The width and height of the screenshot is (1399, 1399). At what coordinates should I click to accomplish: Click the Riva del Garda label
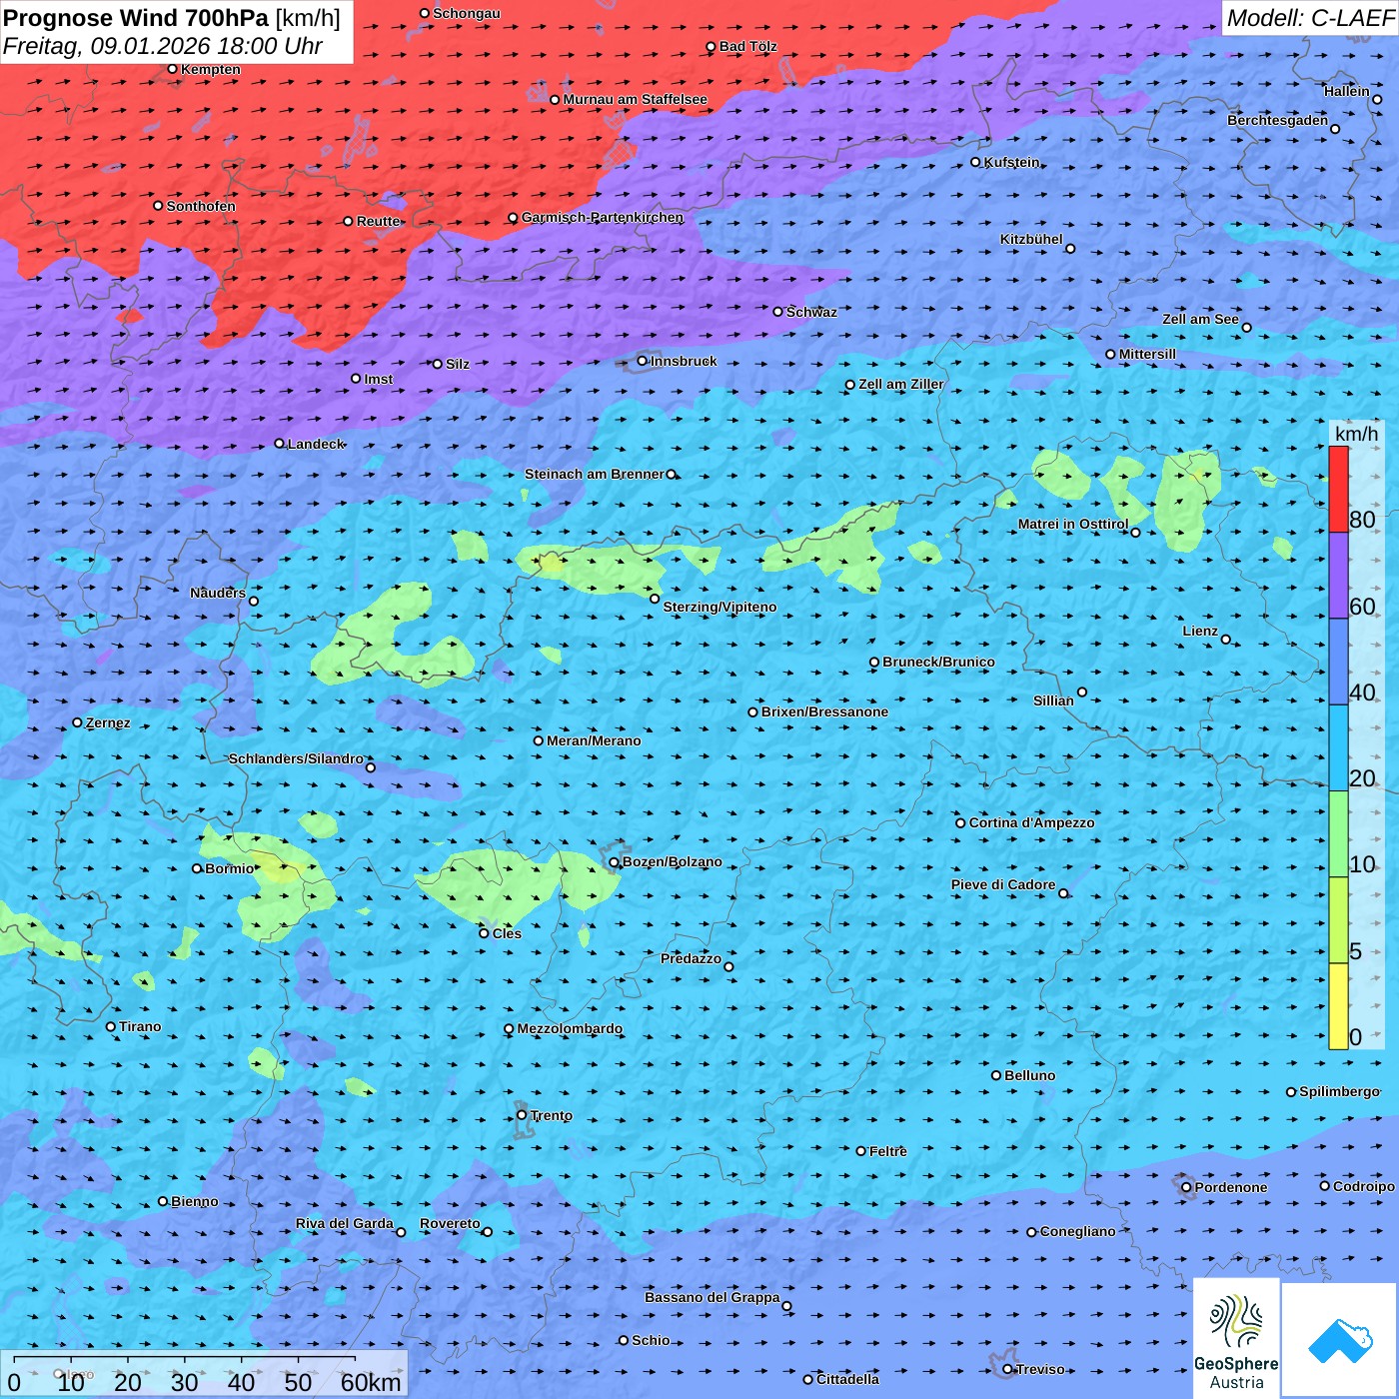345,1223
